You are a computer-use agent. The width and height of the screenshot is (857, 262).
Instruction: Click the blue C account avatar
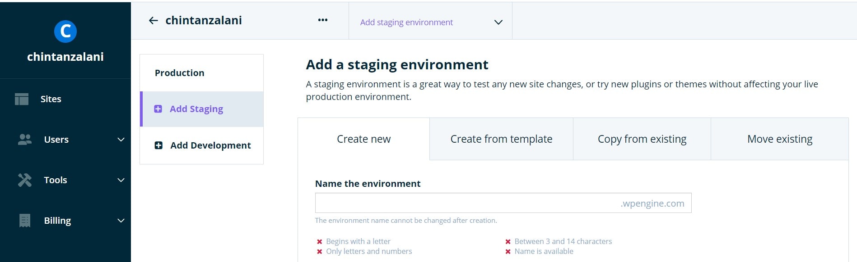click(65, 32)
